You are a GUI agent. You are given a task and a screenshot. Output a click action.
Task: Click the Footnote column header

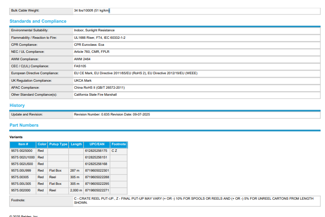[118, 144]
